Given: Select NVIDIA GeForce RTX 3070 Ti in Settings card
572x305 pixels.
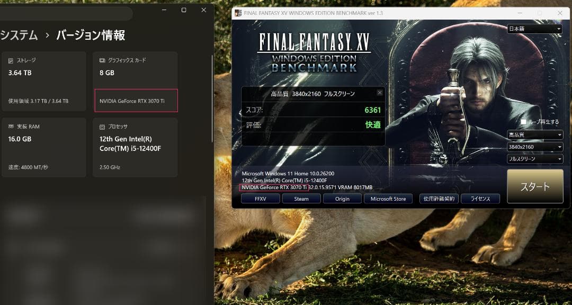Looking at the screenshot, I should [x=132, y=101].
